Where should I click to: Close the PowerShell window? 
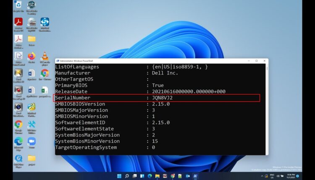pyautogui.click(x=264, y=61)
